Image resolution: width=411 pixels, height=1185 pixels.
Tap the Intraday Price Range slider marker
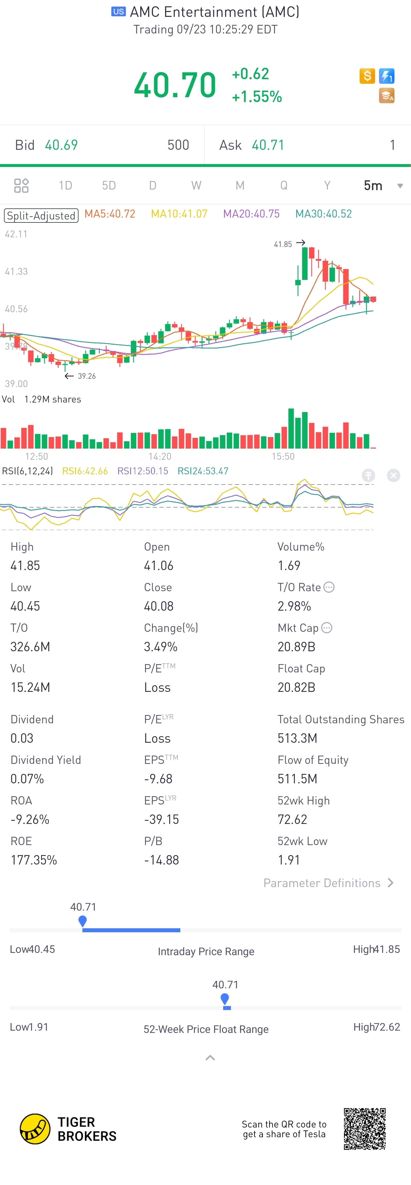coord(83,921)
